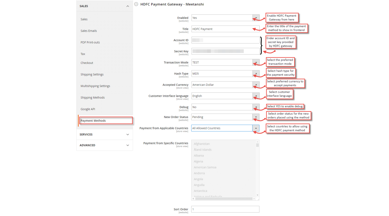Viewport: 389px width, 216px height.
Task: Click the countries list horizontal scrollbar
Action: coord(224,199)
